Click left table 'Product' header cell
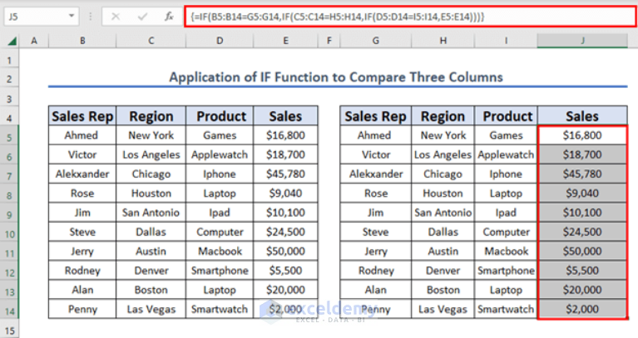The image size is (638, 338). pyautogui.click(x=220, y=116)
